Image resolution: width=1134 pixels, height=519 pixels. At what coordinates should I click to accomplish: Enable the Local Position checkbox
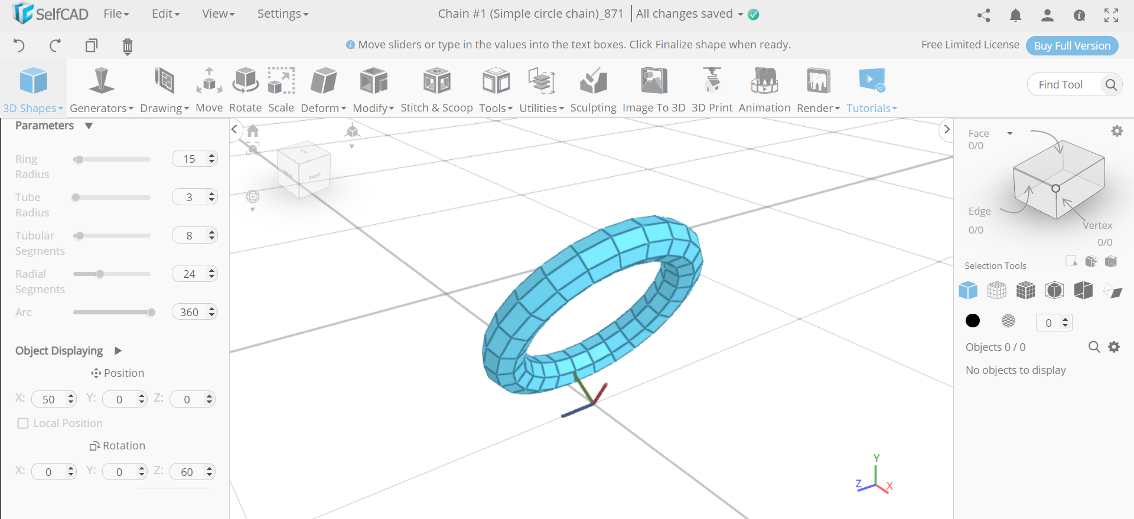click(23, 423)
